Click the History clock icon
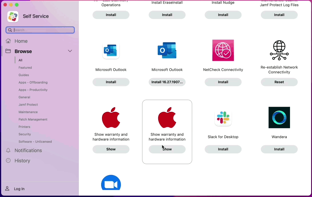 (x=8, y=160)
